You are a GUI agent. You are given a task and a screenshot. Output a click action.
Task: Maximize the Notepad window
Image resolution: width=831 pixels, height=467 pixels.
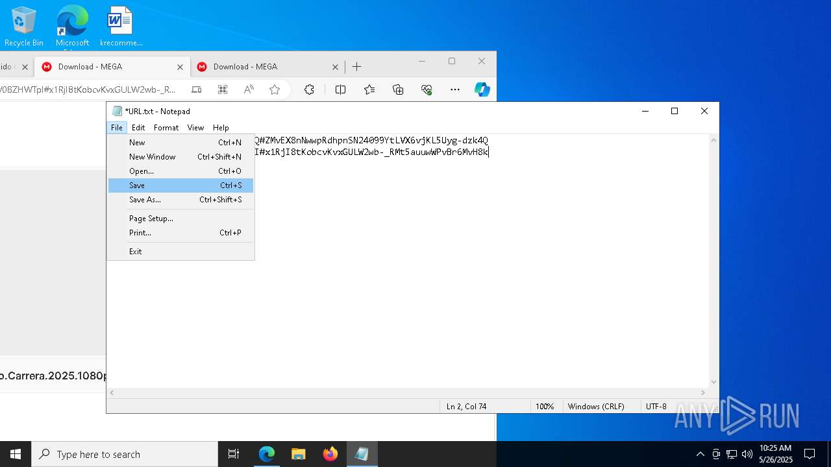(x=675, y=111)
